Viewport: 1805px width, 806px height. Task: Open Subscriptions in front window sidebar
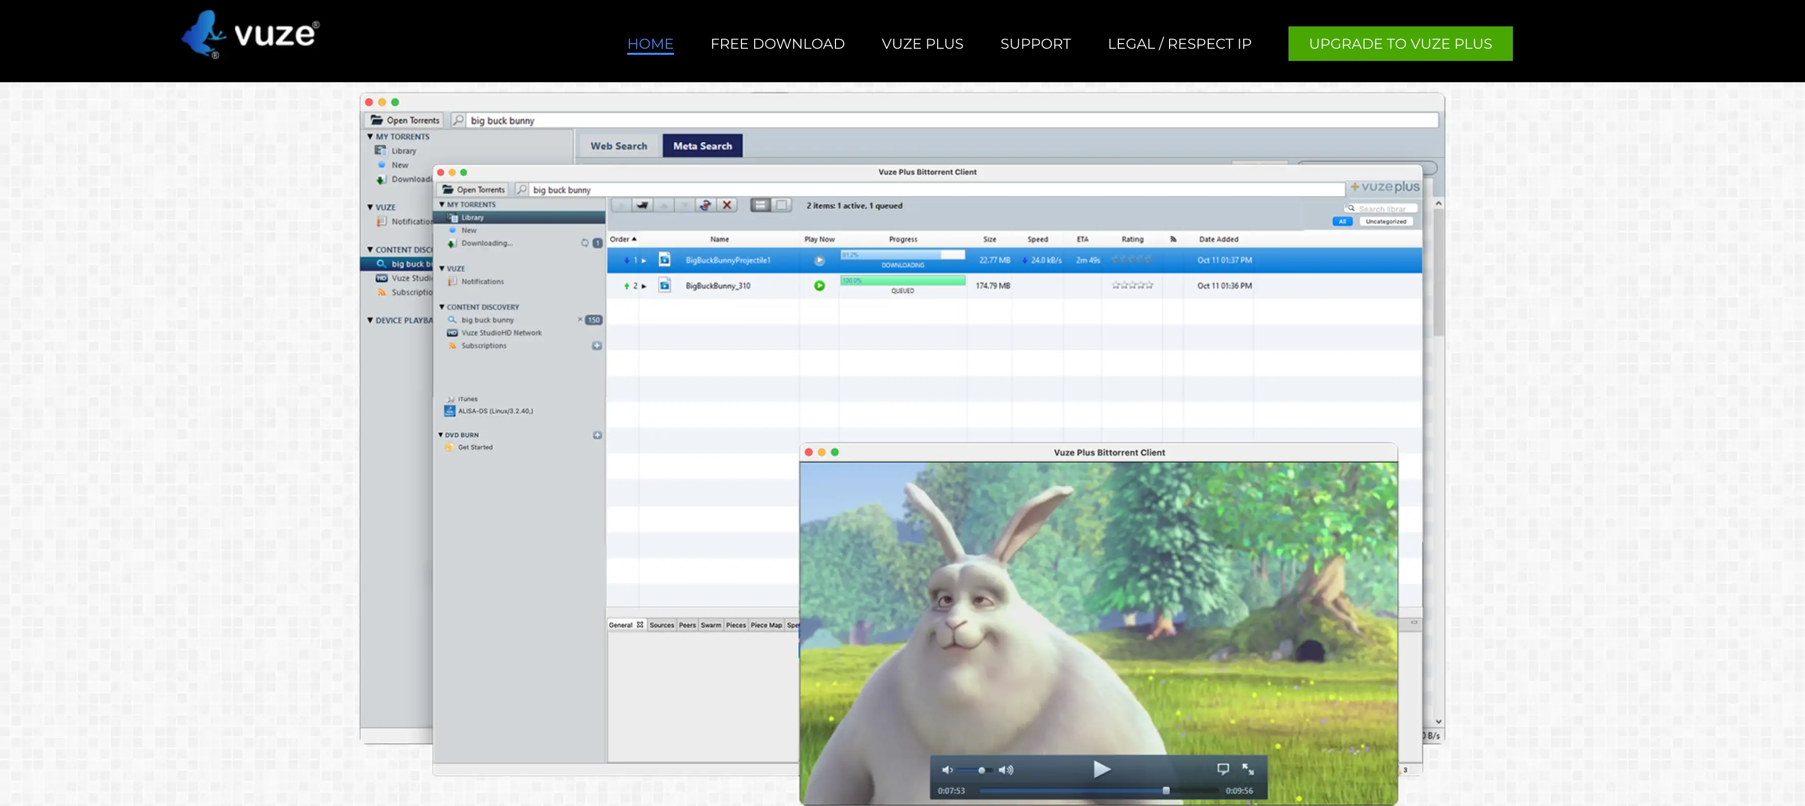click(x=484, y=346)
